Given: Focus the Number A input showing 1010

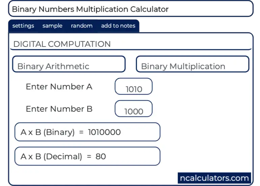Looking at the screenshot, I should tap(134, 87).
